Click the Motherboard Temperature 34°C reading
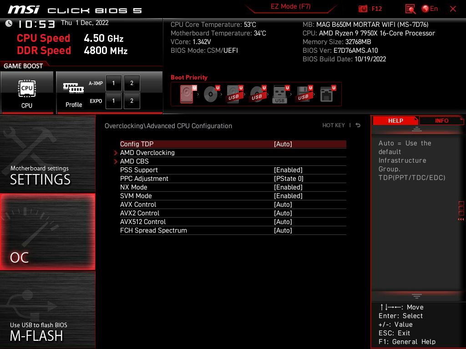The height and width of the screenshot is (349, 466). (x=218, y=33)
